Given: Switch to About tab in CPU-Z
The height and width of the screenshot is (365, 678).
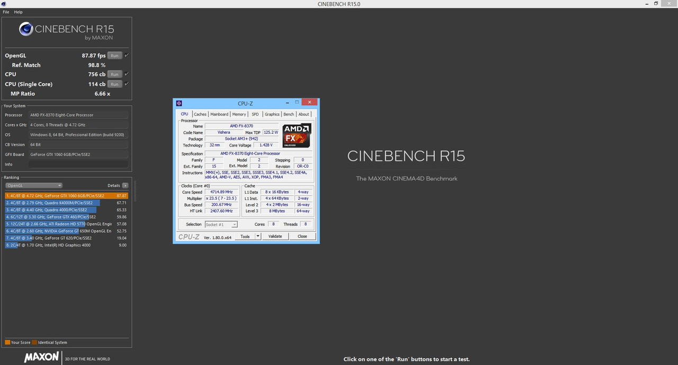Looking at the screenshot, I should pyautogui.click(x=304, y=114).
